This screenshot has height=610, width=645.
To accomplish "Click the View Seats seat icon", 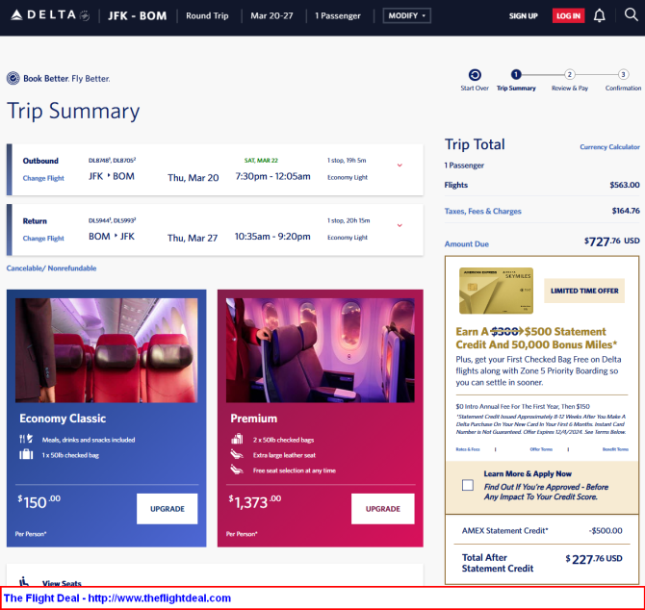I will [x=24, y=582].
